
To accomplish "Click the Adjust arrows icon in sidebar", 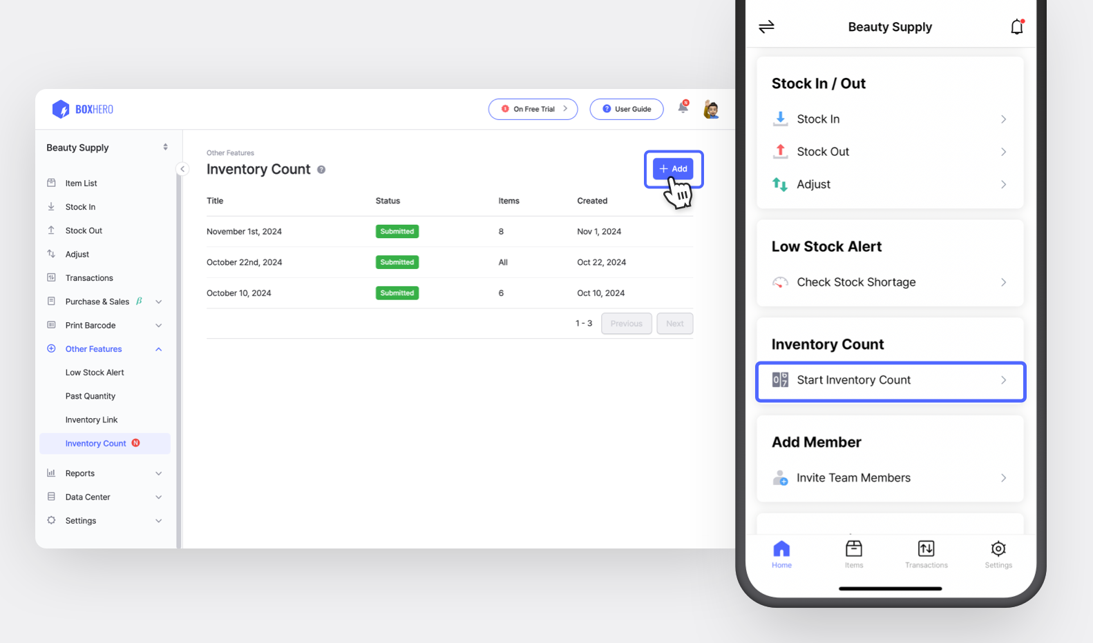I will (x=51, y=254).
